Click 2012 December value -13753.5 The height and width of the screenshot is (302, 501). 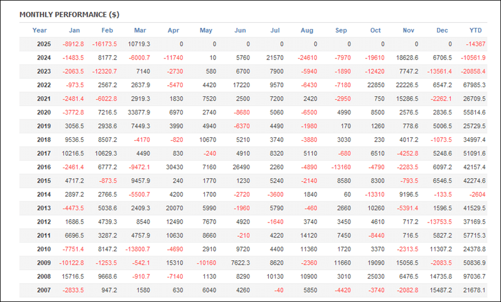point(440,222)
